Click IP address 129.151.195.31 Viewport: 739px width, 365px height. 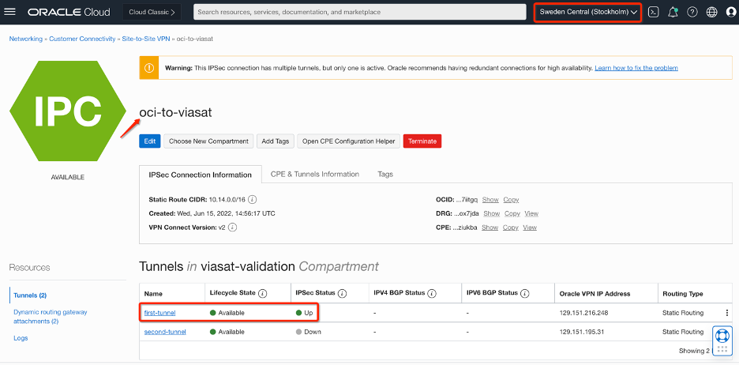[x=581, y=332]
